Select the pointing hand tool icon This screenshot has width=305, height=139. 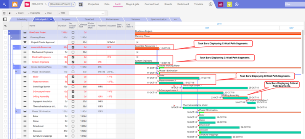pos(10,13)
